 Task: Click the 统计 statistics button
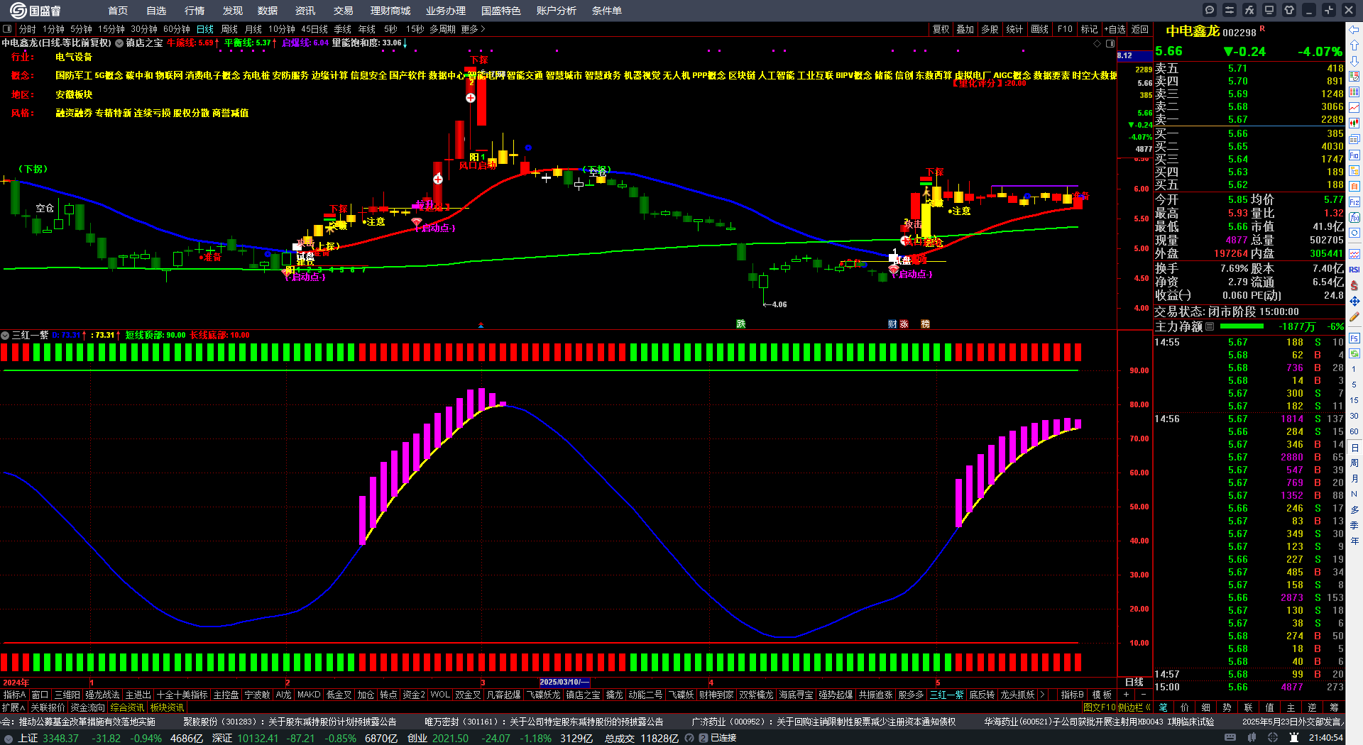[x=1015, y=29]
